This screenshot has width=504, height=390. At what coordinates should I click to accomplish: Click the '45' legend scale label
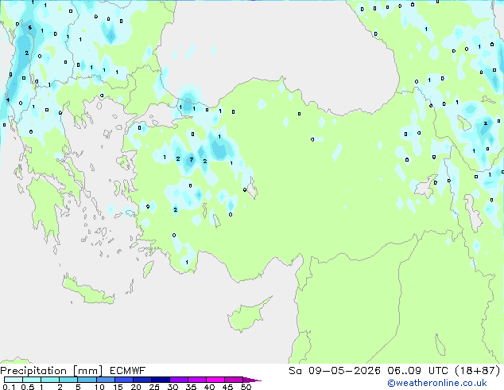[x=227, y=387]
